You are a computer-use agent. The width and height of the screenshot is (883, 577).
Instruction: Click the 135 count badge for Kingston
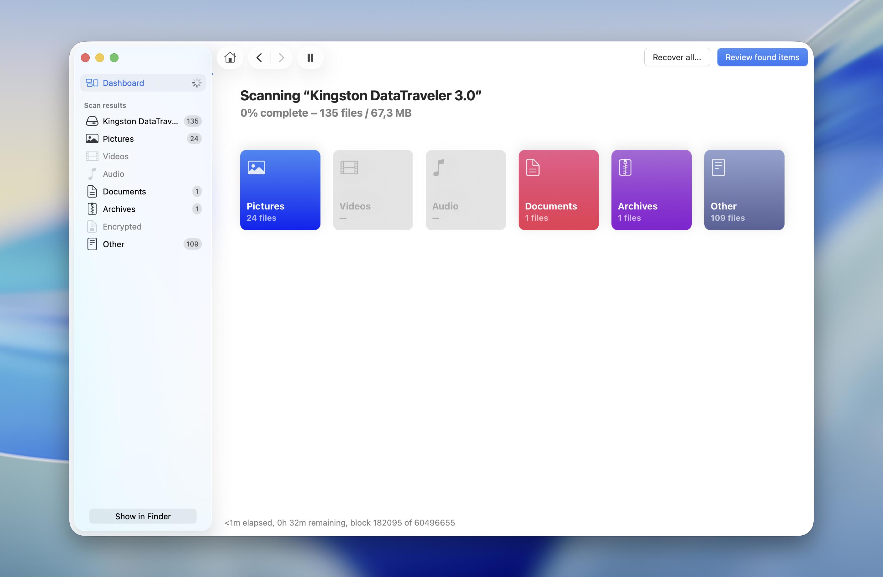[193, 121]
